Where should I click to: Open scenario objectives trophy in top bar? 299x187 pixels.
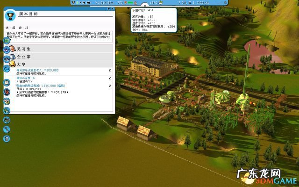coord(73,3)
